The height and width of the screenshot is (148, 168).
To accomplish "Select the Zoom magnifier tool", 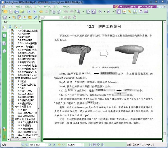I will point(79,12).
